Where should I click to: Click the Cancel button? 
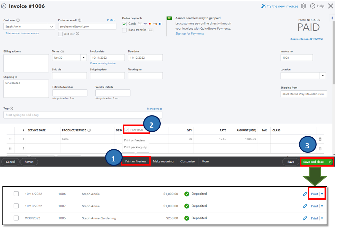click(10, 161)
